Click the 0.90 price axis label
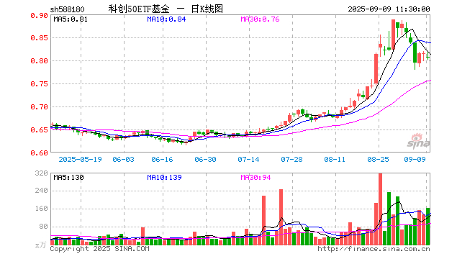Viewport: 475px width, 259px height. [39, 15]
